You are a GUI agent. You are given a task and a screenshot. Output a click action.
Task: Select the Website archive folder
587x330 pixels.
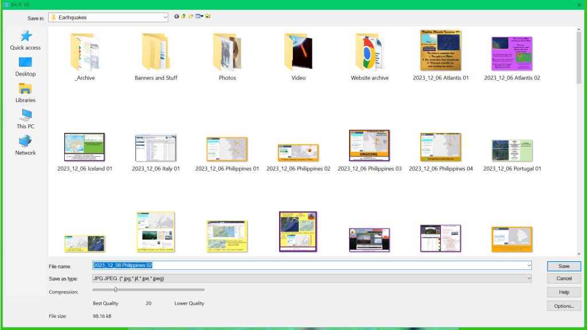pyautogui.click(x=369, y=54)
